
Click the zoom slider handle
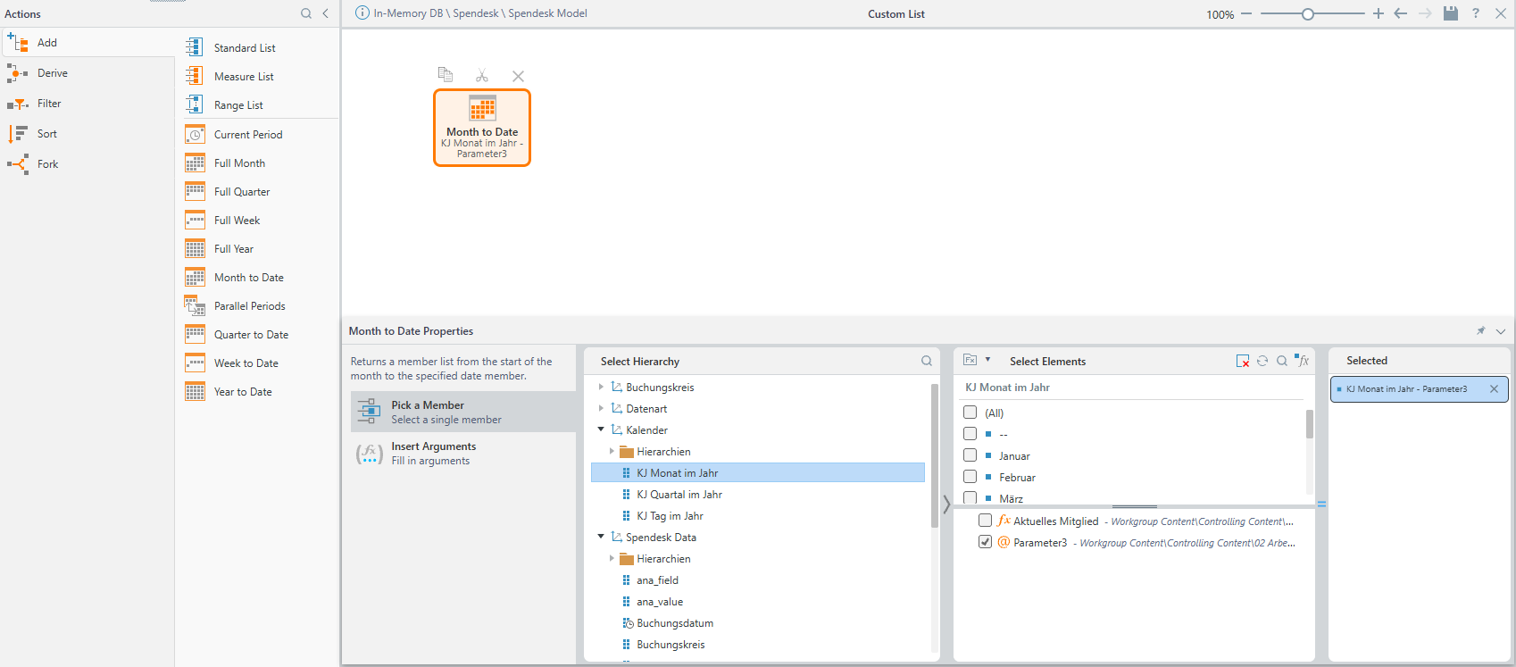point(1307,14)
